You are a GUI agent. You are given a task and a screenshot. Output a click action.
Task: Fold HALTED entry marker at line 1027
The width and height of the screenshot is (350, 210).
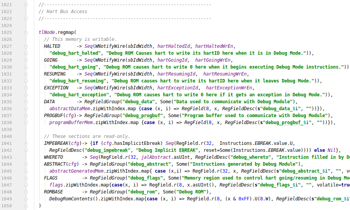point(26,46)
